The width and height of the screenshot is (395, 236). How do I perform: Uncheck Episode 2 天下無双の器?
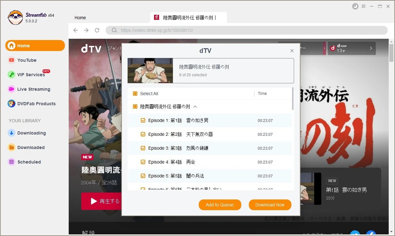(143, 134)
